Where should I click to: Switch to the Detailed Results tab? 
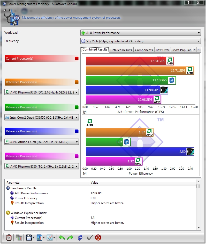click(x=121, y=50)
